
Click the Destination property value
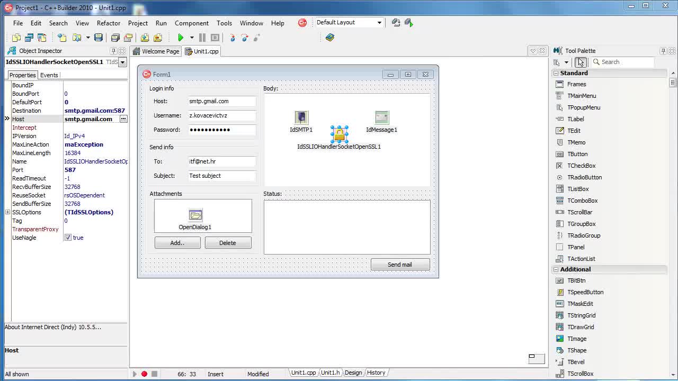95,111
